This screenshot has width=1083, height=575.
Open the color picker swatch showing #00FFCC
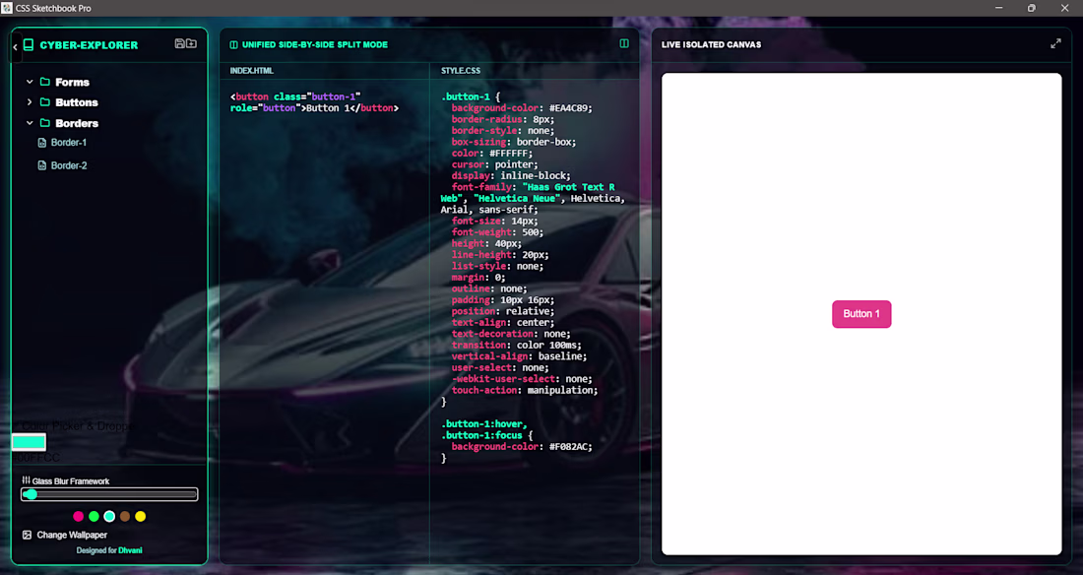[29, 442]
